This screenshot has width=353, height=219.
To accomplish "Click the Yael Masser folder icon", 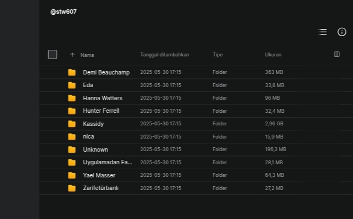I will coord(72,175).
